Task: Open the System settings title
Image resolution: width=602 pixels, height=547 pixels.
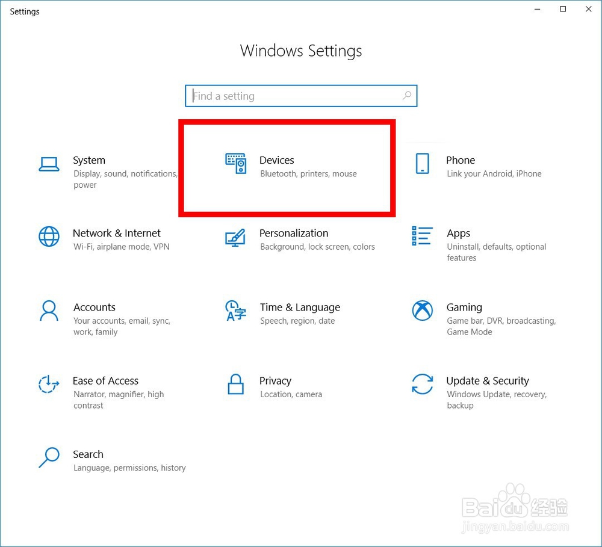Action: point(89,160)
